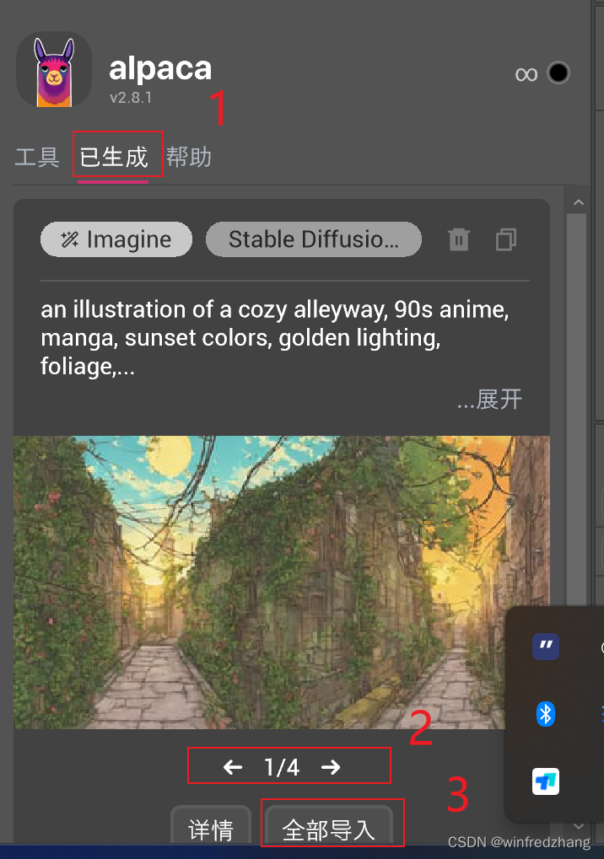Click the trash icon to delete generation
The width and height of the screenshot is (604, 859).
tap(458, 239)
